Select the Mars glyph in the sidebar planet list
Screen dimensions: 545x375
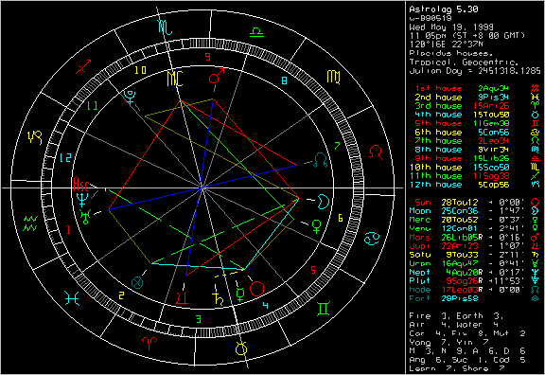click(535, 238)
